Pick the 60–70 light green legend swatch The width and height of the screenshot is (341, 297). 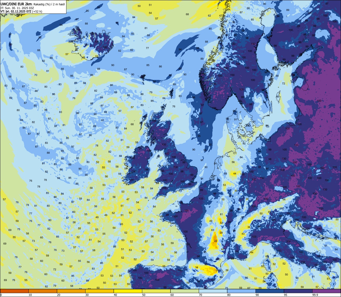pos(184,291)
